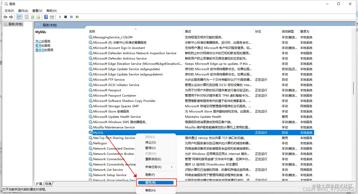Click the vertical scrollbar thumb of services list
Image resolution: width=358 pixels, height=194 pixels.
tap(353, 88)
